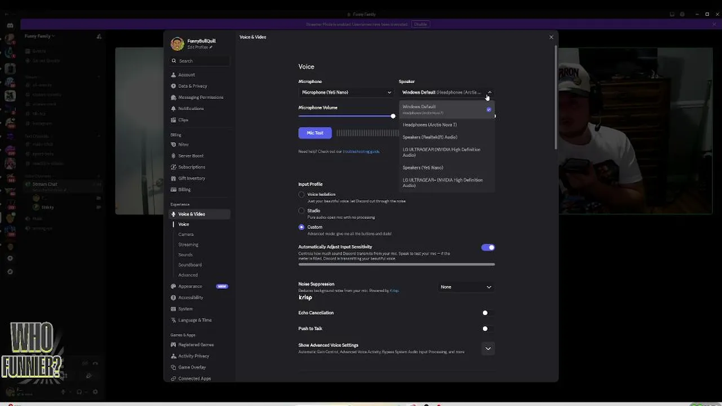722x406 pixels.
Task: Open the Clips icon in sidebar
Action: pos(174,120)
